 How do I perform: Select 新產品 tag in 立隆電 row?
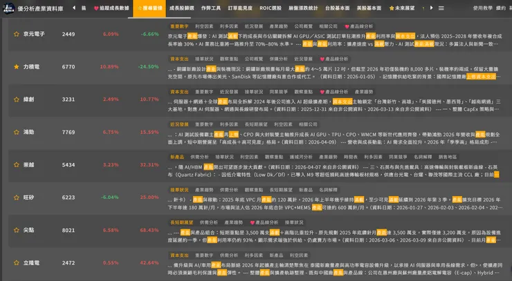(x=276, y=255)
